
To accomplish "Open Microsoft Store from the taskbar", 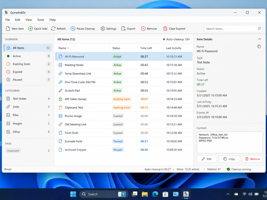I will click(165, 194).
